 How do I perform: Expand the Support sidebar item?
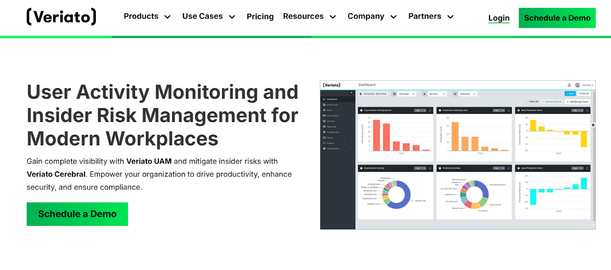pos(338,143)
